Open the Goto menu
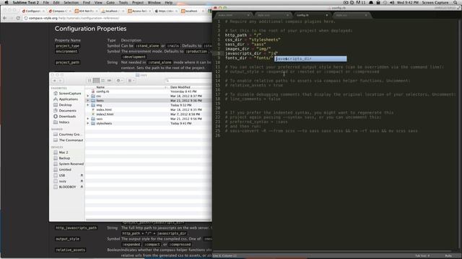The image size is (462, 259). tap(110, 2)
